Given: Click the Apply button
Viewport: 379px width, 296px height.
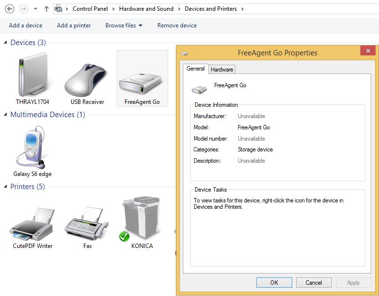Looking at the screenshot, I should [x=354, y=282].
